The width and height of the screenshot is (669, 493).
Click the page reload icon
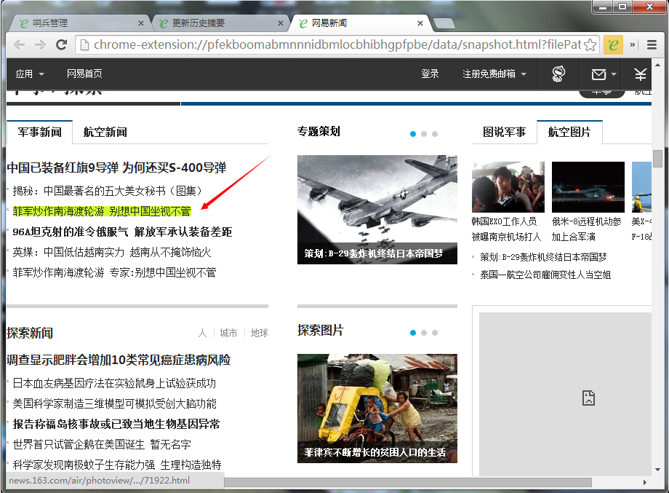point(62,45)
